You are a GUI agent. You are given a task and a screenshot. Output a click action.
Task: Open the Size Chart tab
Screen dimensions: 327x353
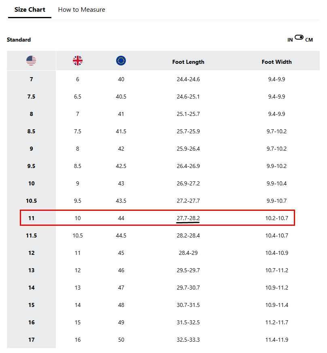[30, 10]
